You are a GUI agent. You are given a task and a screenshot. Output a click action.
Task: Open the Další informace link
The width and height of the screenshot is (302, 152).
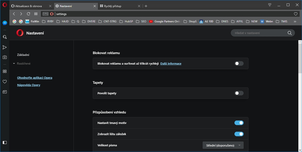coord(171,64)
